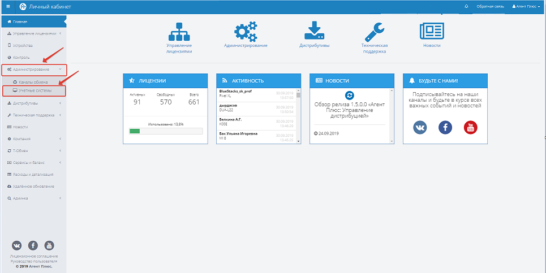Go to Главная in sidebar
The image size is (546, 273).
[33, 21]
